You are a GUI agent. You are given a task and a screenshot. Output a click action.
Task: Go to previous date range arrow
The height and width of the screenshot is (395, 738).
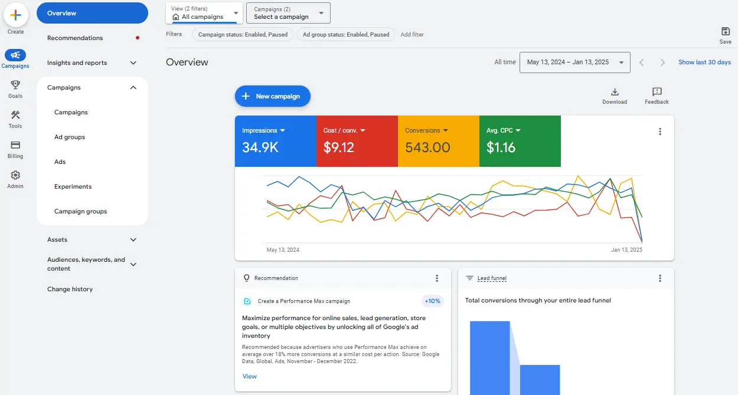coord(642,62)
